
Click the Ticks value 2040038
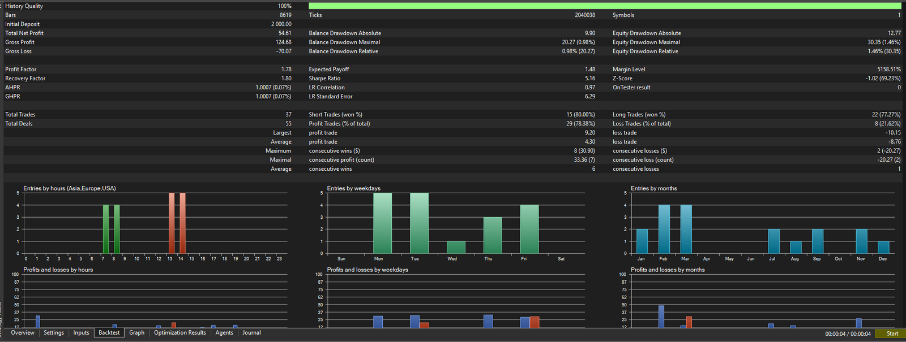[x=585, y=15]
